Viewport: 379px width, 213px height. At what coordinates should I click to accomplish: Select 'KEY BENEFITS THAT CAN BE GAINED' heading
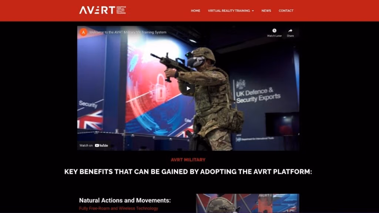pyautogui.click(x=188, y=172)
